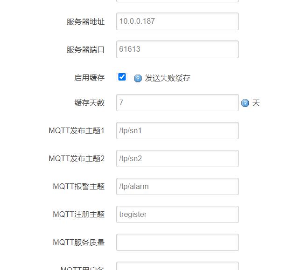
Task: Click the cut-off input box at top
Action: tap(177, 1)
